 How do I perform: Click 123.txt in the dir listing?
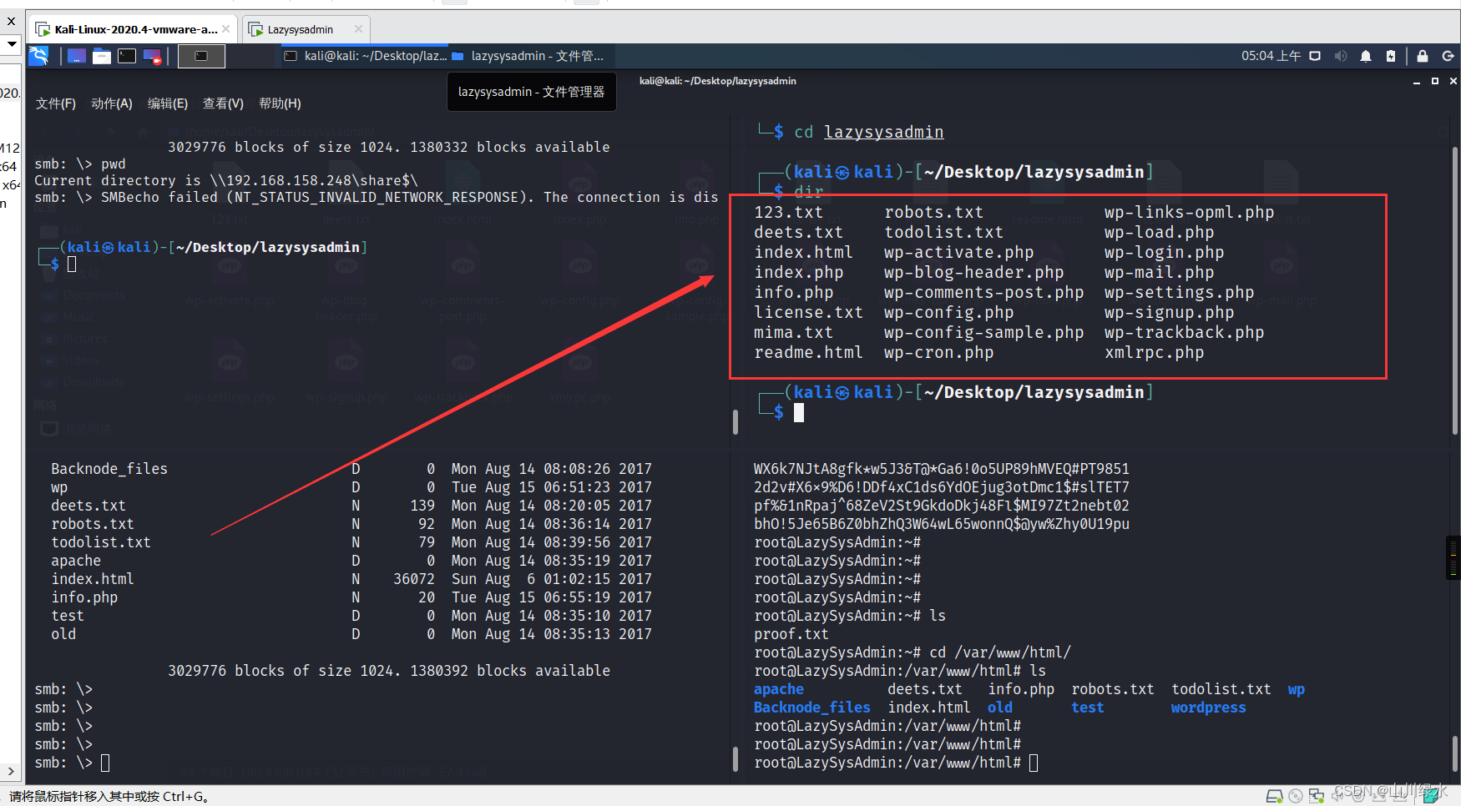point(788,212)
